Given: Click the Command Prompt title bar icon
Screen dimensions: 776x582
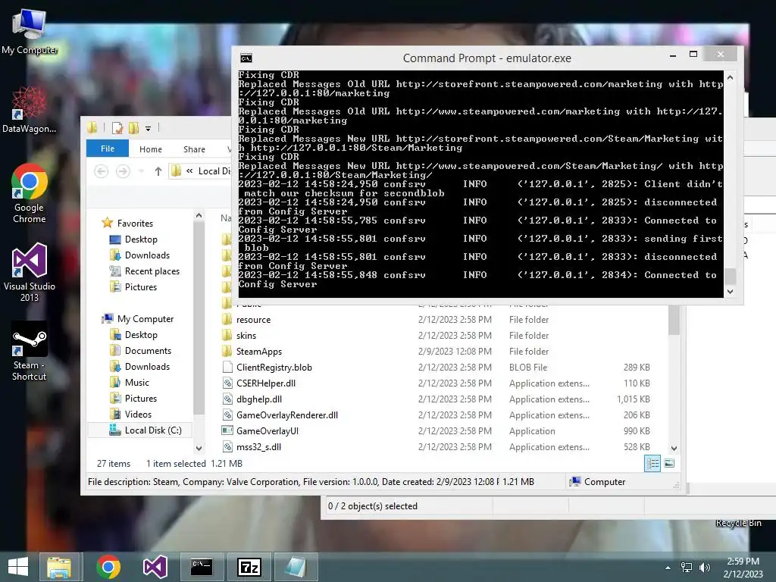Looking at the screenshot, I should click(x=246, y=58).
